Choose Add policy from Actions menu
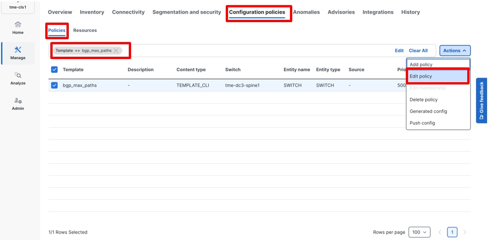This screenshot has height=240, width=488. tap(438, 65)
